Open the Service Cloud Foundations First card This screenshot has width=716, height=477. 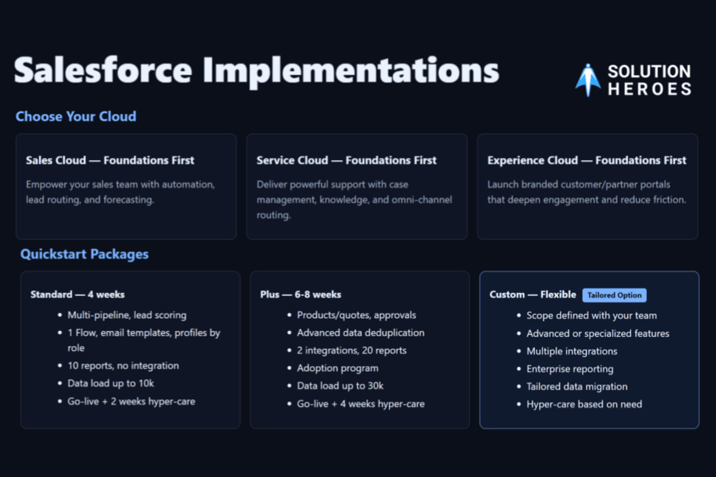(x=357, y=187)
